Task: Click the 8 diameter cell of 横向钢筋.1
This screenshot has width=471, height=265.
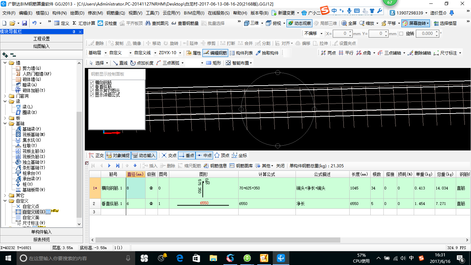Action: pyautogui.click(x=136, y=188)
